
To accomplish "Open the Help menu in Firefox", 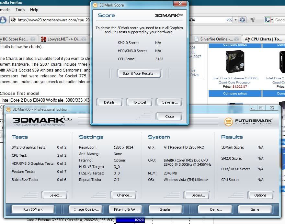I will pos(34,10).
